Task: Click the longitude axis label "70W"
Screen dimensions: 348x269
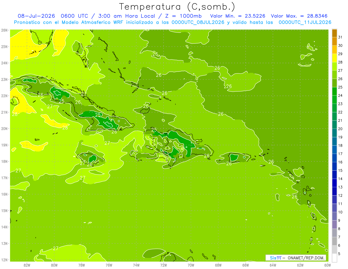Action: [x=191, y=265]
